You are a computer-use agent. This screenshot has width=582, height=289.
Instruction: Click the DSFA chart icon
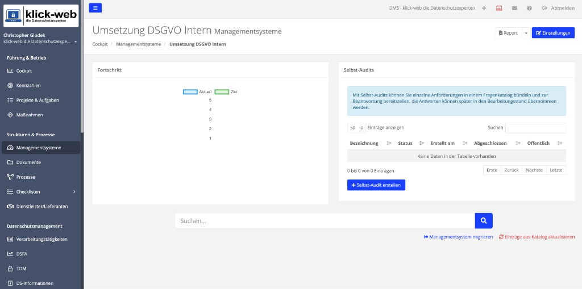(x=10, y=254)
